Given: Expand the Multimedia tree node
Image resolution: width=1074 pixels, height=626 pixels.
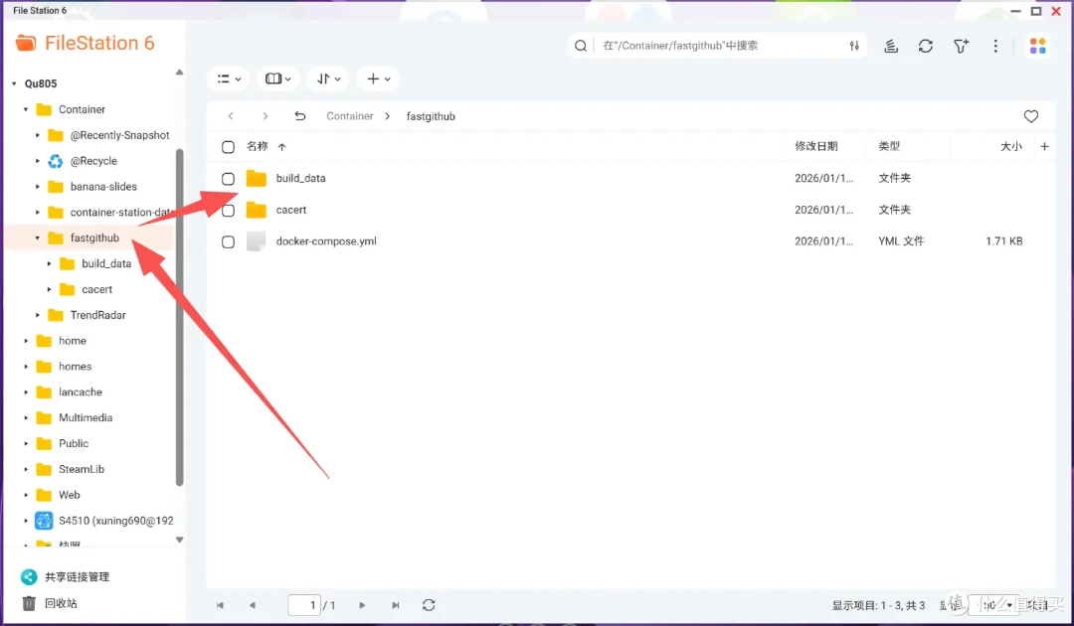Looking at the screenshot, I should pyautogui.click(x=25, y=418).
